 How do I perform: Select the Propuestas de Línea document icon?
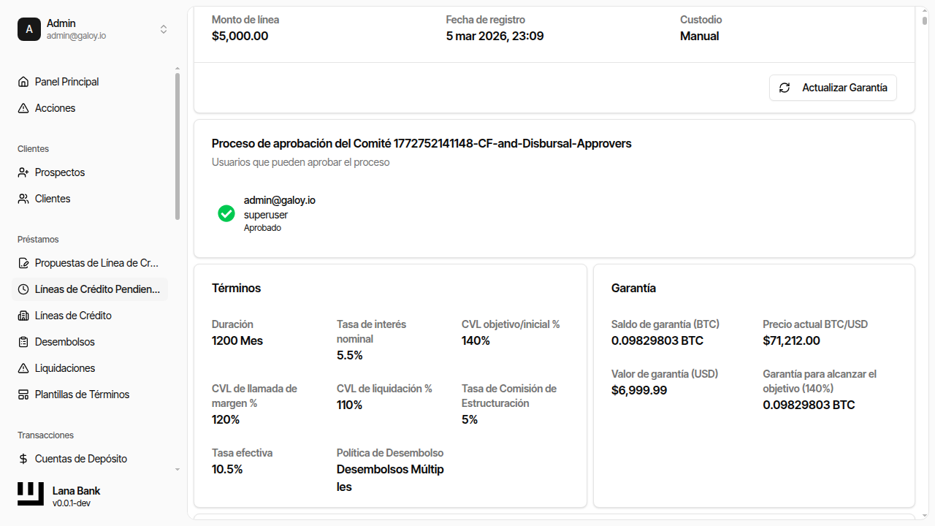[x=23, y=263]
